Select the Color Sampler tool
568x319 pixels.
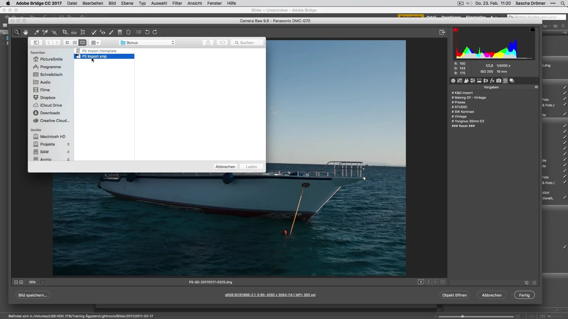tap(45, 32)
